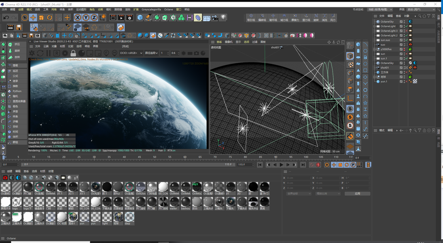Click frame 30 on the timeline ruler
Image resolution: width=443 pixels, height=243 pixels.
pos(94,157)
